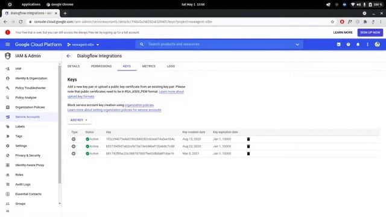Open Chrome extensions puzzle icon

pos(365,22)
